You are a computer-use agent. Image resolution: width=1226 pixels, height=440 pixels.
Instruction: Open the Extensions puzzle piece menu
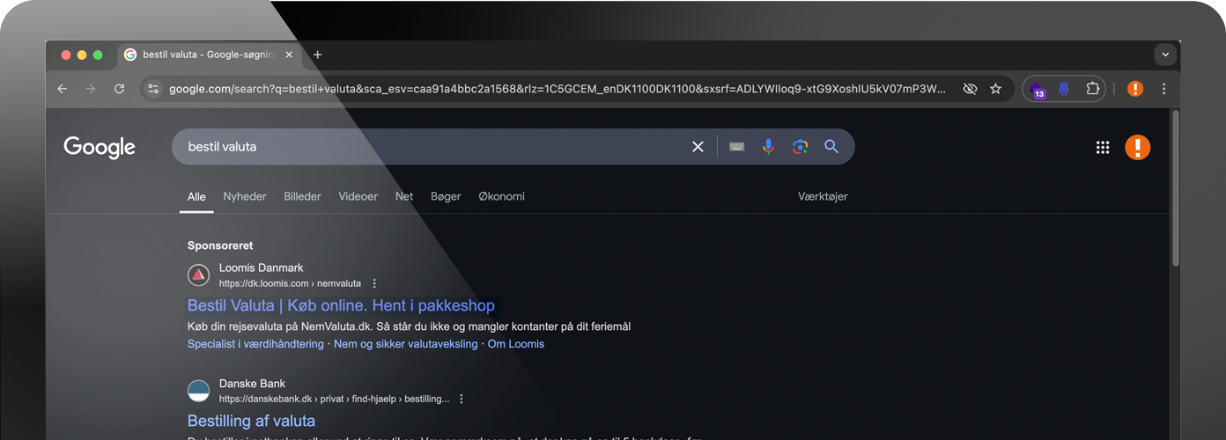point(1092,89)
